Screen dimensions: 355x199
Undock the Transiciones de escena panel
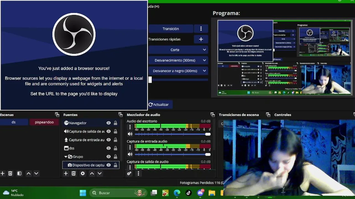pos(268,115)
